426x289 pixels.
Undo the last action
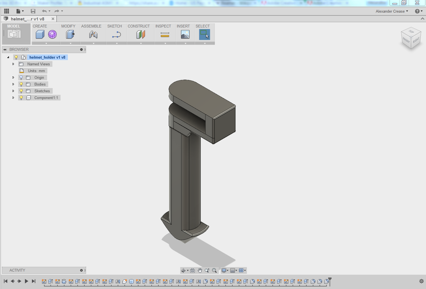pos(44,11)
